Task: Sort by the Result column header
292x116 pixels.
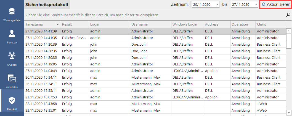Action: (x=67, y=24)
